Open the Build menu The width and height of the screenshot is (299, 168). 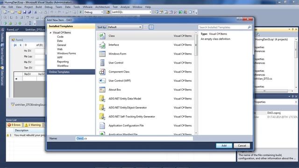(38, 7)
